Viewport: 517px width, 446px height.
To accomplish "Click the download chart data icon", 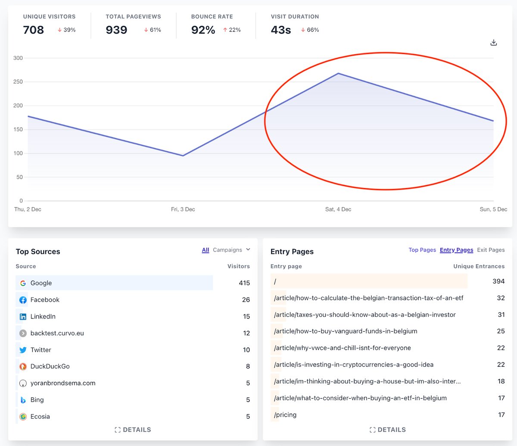I will click(x=494, y=43).
